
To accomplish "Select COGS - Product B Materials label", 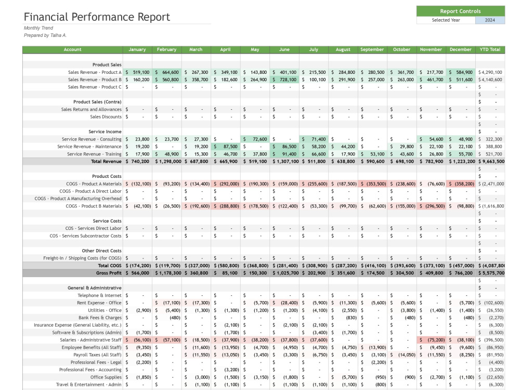I will point(94,206).
